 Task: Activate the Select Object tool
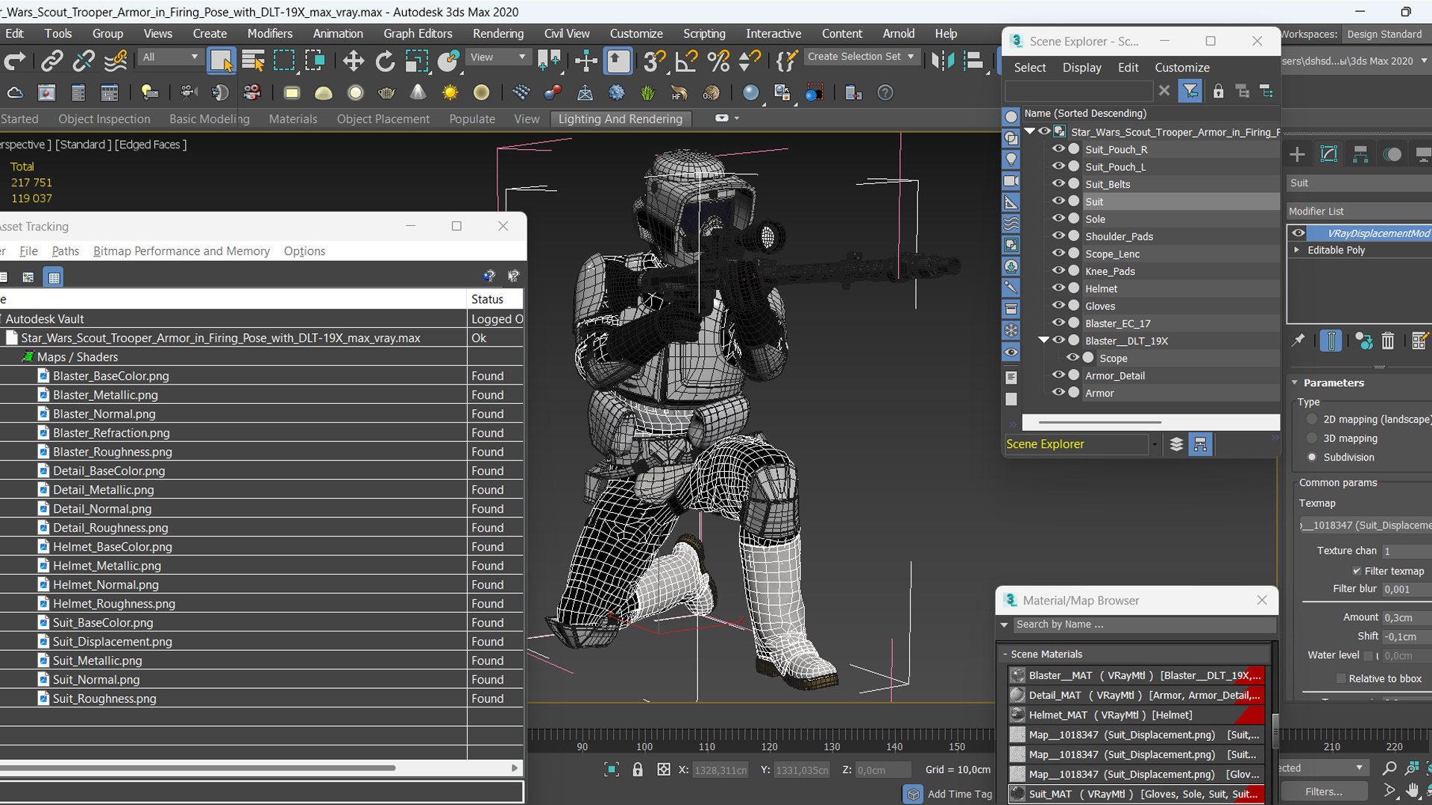[x=221, y=61]
